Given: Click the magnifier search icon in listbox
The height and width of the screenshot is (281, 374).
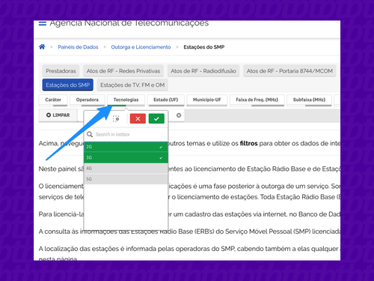Looking at the screenshot, I should pyautogui.click(x=90, y=134).
